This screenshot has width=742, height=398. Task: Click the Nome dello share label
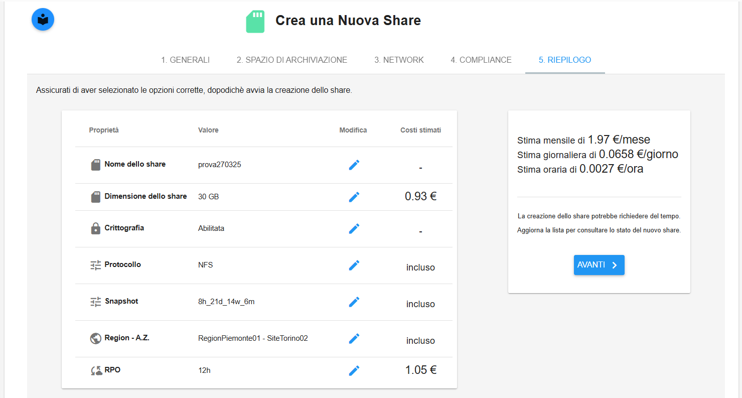coord(135,164)
